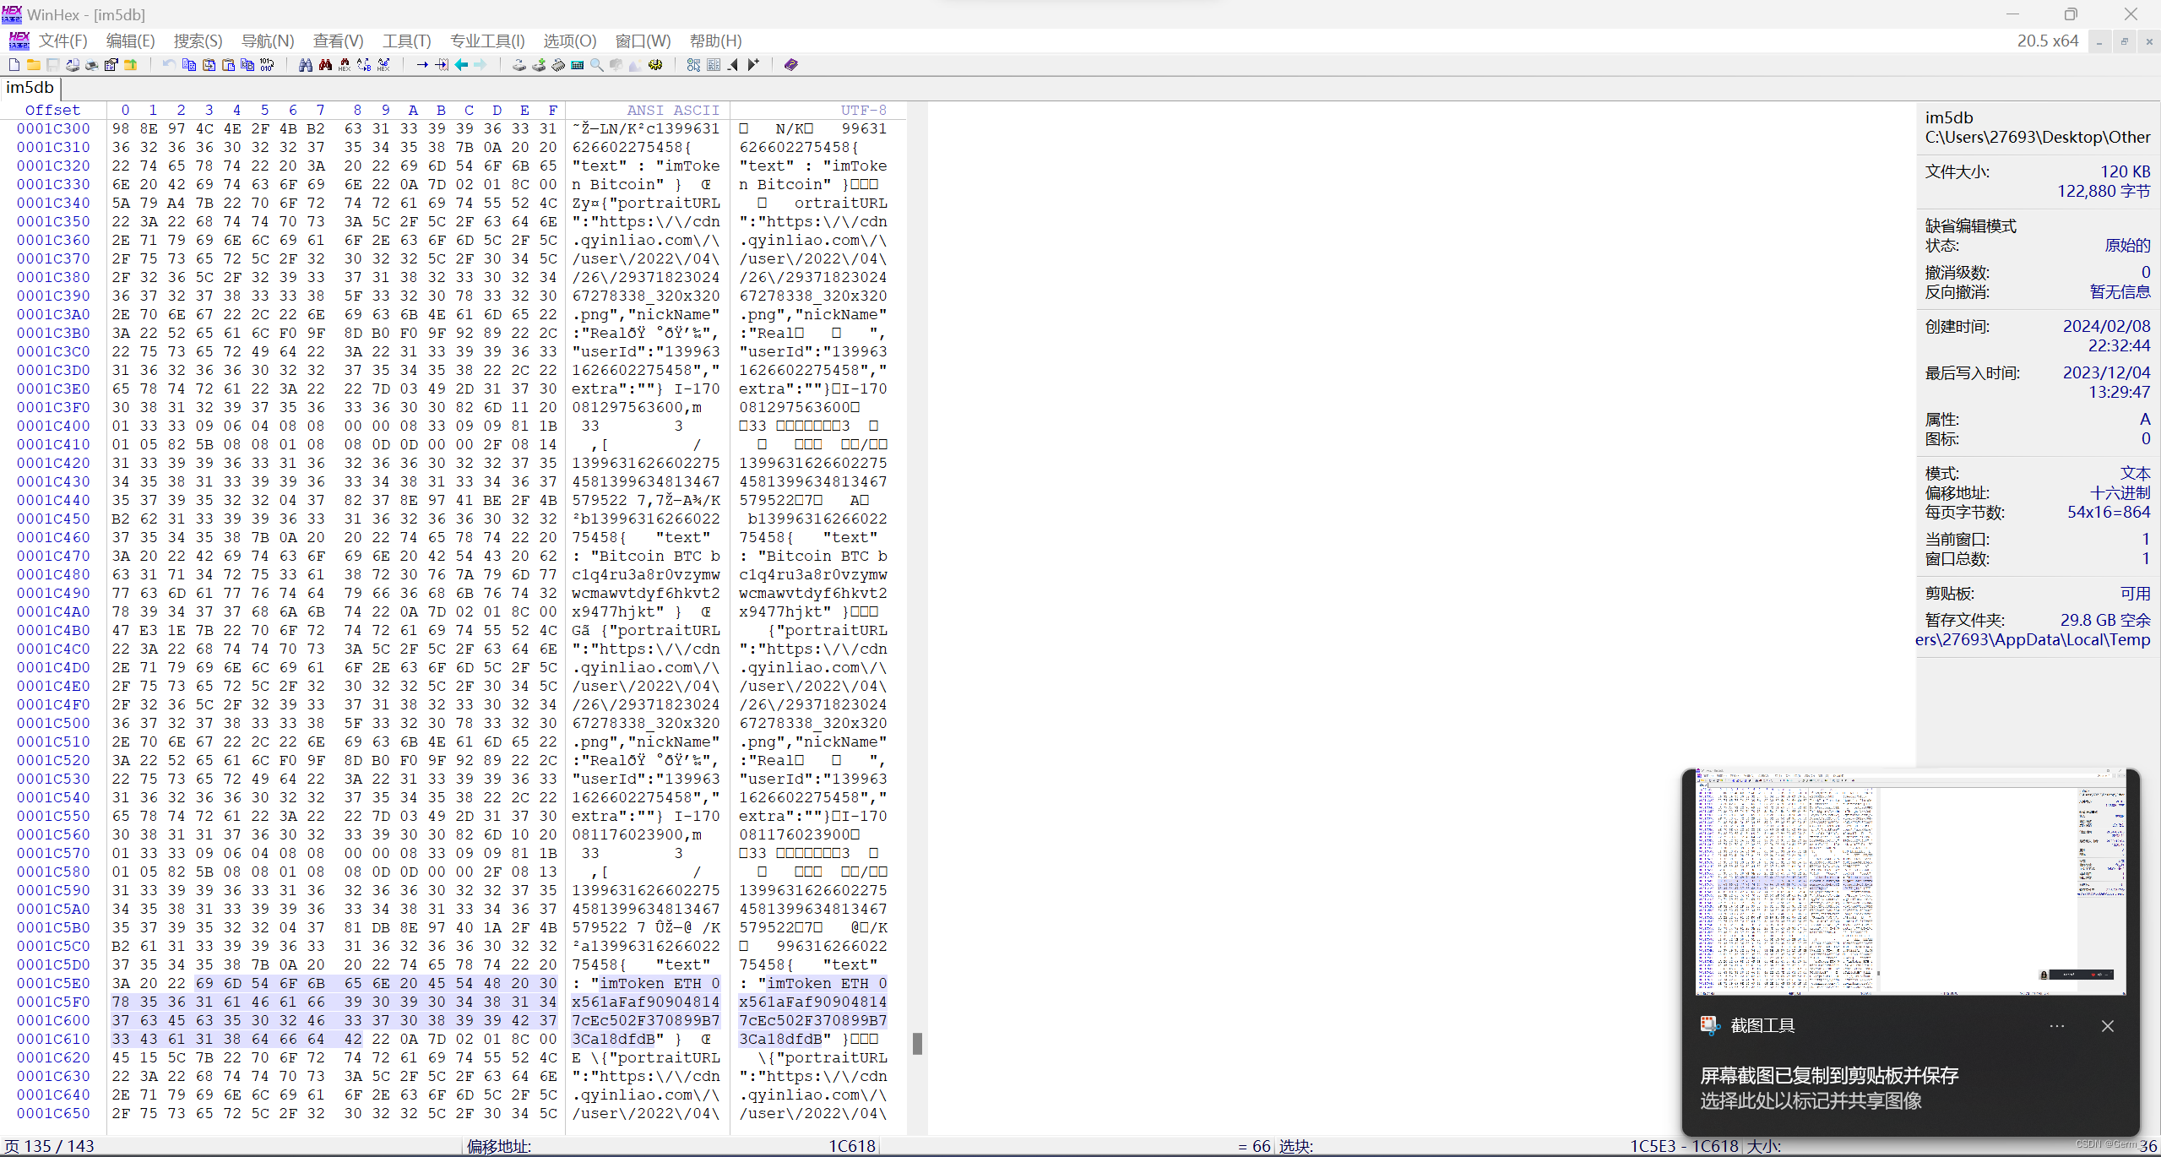The height and width of the screenshot is (1157, 2161).
Task: Click the New file icon
Action: pyautogui.click(x=14, y=65)
